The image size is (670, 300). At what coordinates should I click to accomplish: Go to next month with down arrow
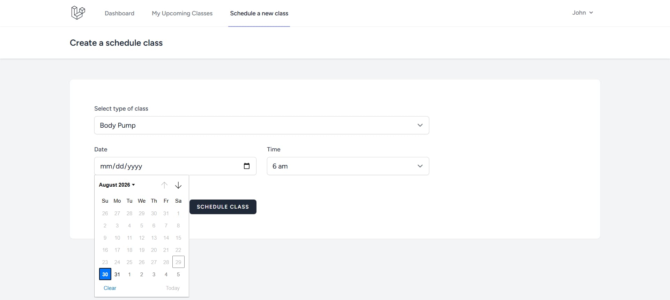tap(178, 185)
